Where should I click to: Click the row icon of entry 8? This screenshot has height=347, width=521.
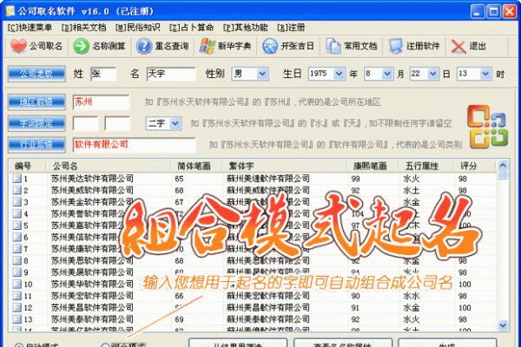tap(16, 260)
